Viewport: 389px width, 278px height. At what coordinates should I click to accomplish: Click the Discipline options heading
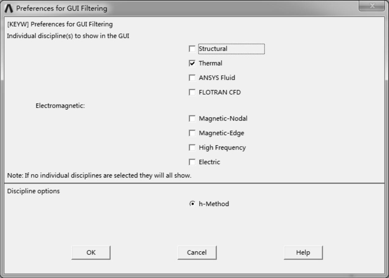pos(33,192)
